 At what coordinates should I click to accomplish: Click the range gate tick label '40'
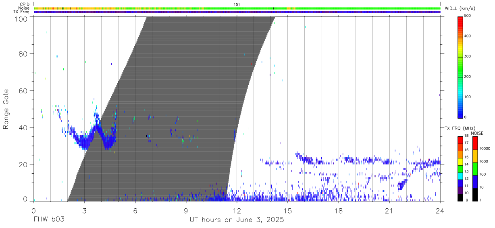point(24,128)
